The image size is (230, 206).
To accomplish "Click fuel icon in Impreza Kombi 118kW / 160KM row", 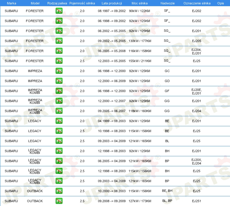I will click(x=59, y=111).
